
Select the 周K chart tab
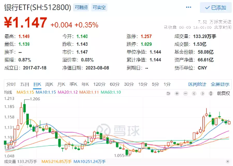coord(49,84)
